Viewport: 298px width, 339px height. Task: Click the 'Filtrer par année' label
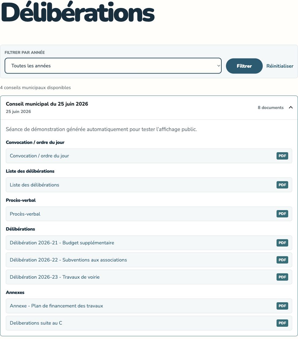click(25, 52)
